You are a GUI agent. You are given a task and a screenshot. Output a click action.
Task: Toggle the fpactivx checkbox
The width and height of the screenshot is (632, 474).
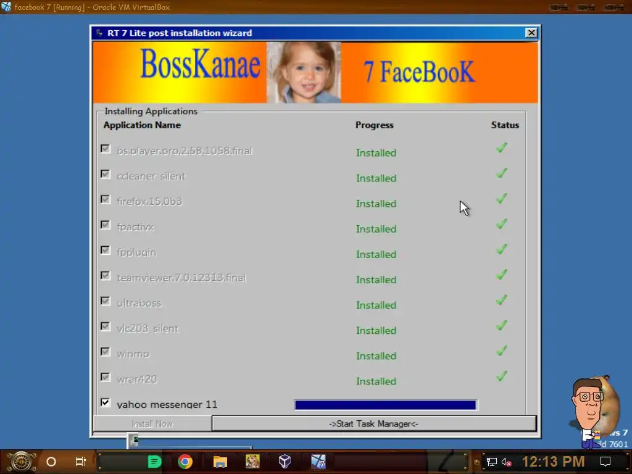(105, 225)
